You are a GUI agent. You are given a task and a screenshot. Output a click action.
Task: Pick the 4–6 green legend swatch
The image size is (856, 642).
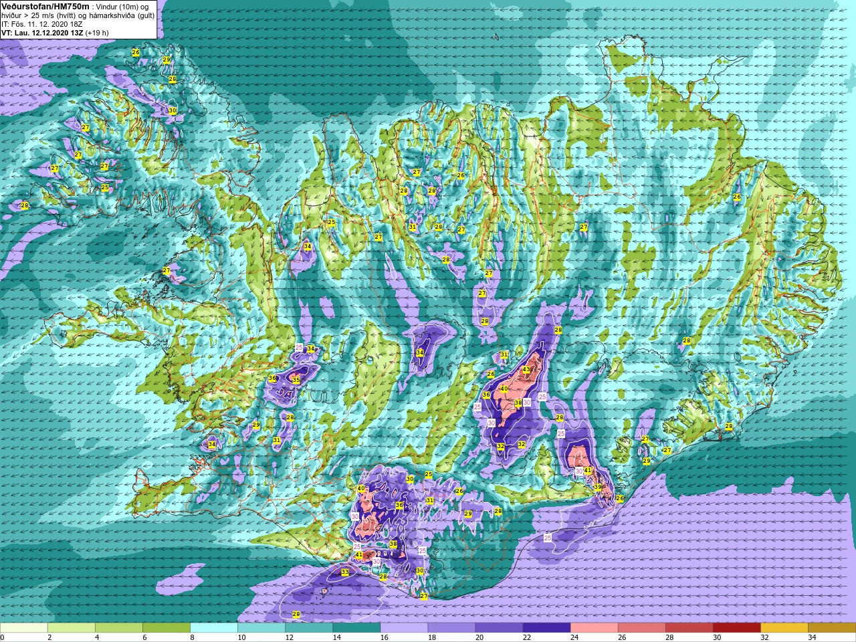click(119, 628)
